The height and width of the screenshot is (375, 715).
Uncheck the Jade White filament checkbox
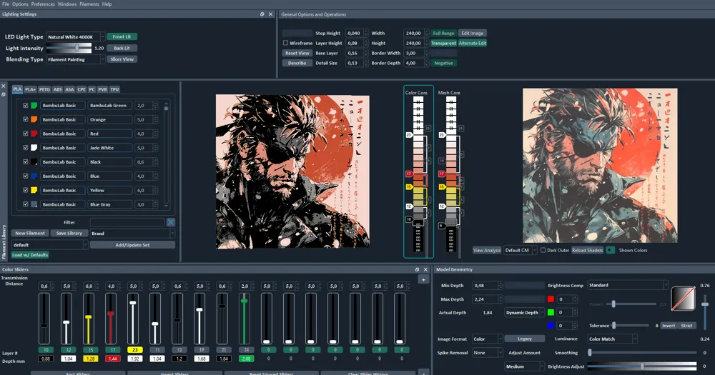[x=26, y=148]
